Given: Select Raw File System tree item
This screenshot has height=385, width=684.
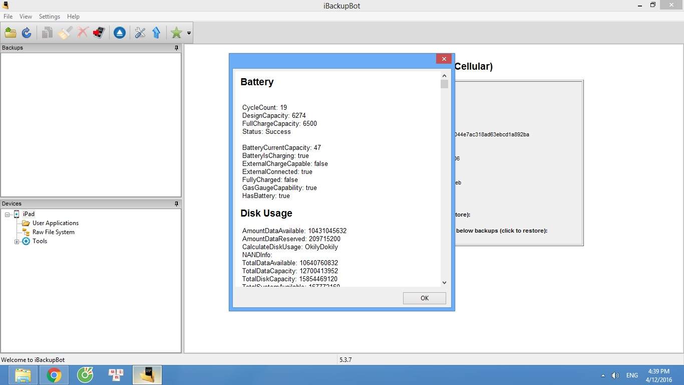Looking at the screenshot, I should (x=54, y=232).
